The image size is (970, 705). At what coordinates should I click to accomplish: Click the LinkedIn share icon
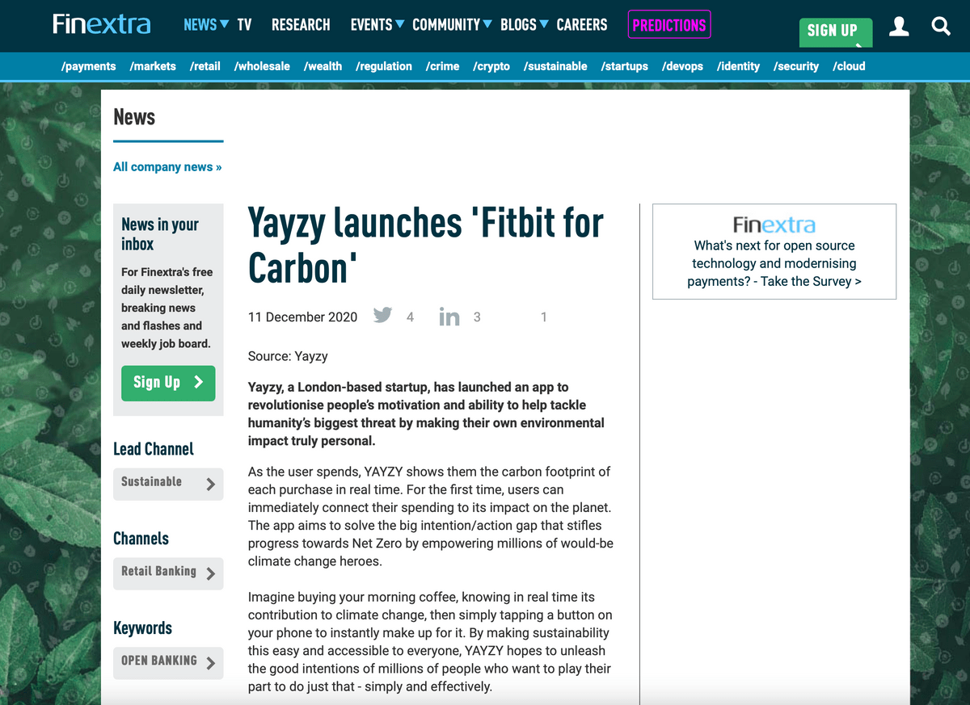pyautogui.click(x=449, y=317)
